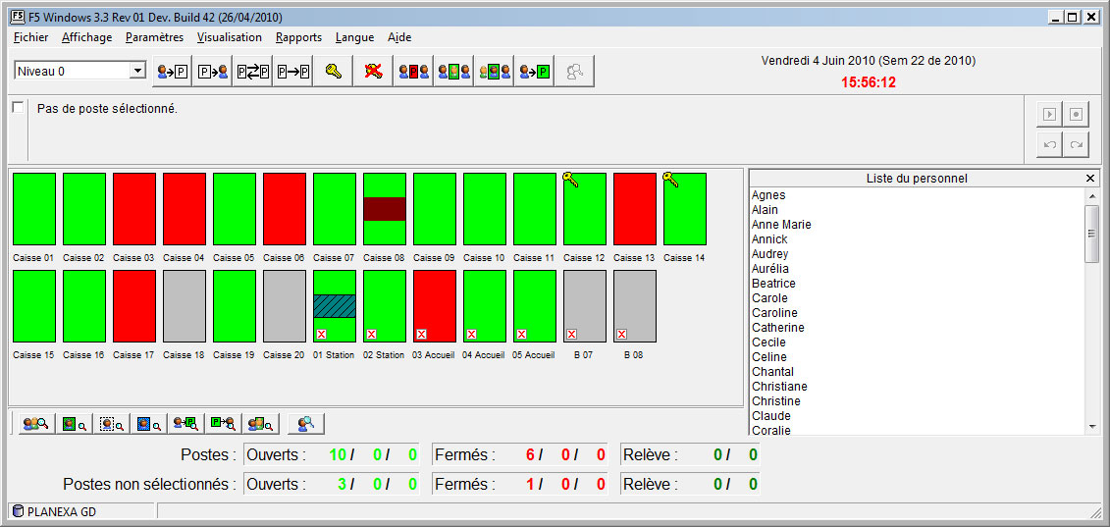This screenshot has height=527, width=1110.
Task: Click the blue-background person search icon
Action: pos(148,424)
